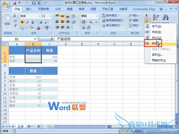Expand the 格式 cells dropdown
This screenshot has width=179, height=134.
(140, 25)
